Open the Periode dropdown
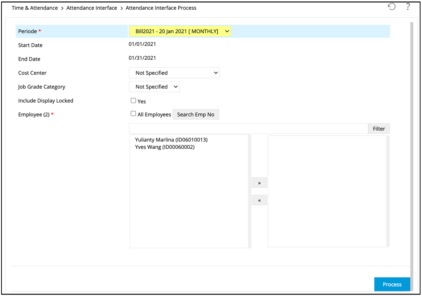 pyautogui.click(x=180, y=31)
